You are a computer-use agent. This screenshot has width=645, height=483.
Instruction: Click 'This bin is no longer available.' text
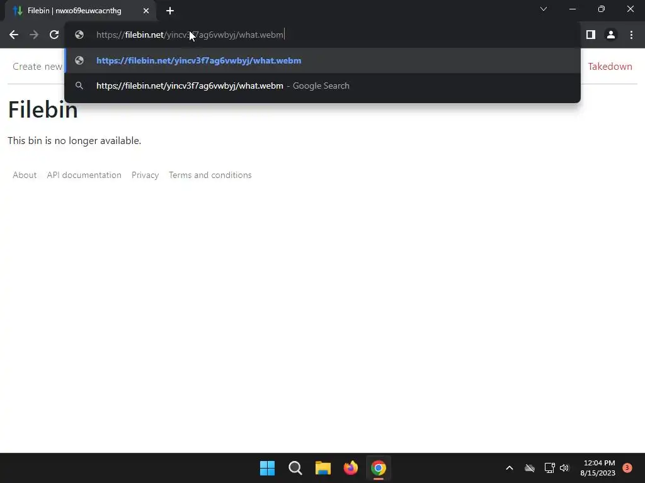[74, 141]
